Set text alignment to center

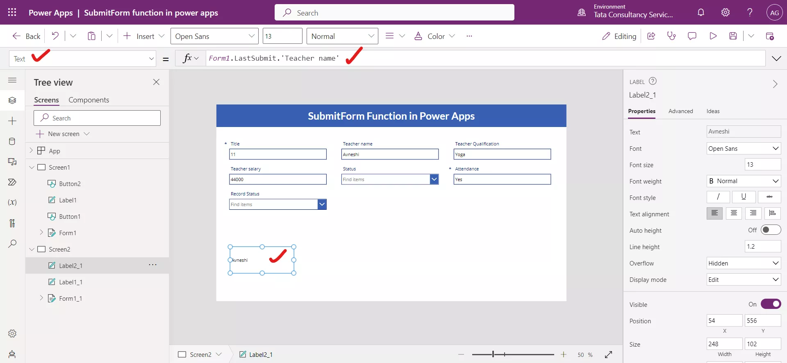point(734,213)
